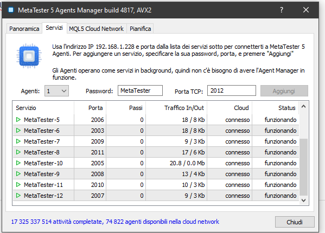Click the green play icon for MetaTester-10
325x233 pixels.
18,163
